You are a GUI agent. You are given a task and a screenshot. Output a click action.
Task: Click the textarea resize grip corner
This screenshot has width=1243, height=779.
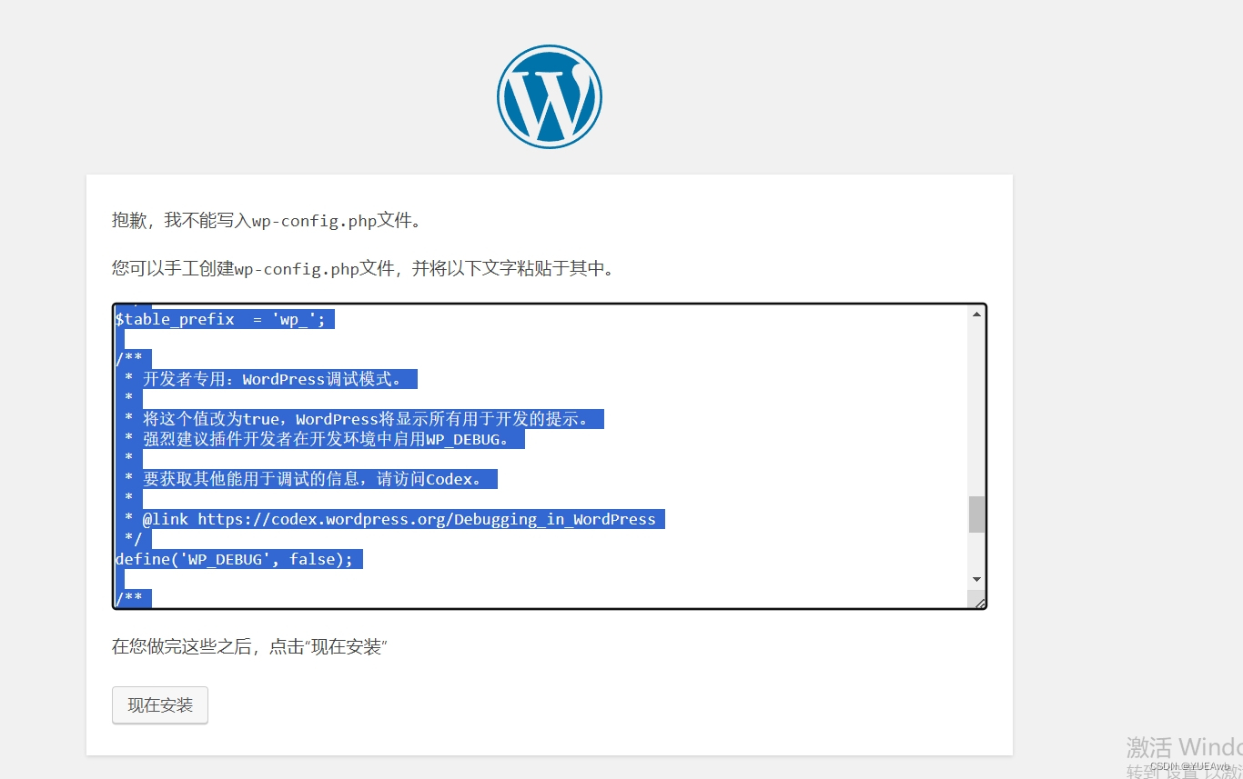(979, 601)
